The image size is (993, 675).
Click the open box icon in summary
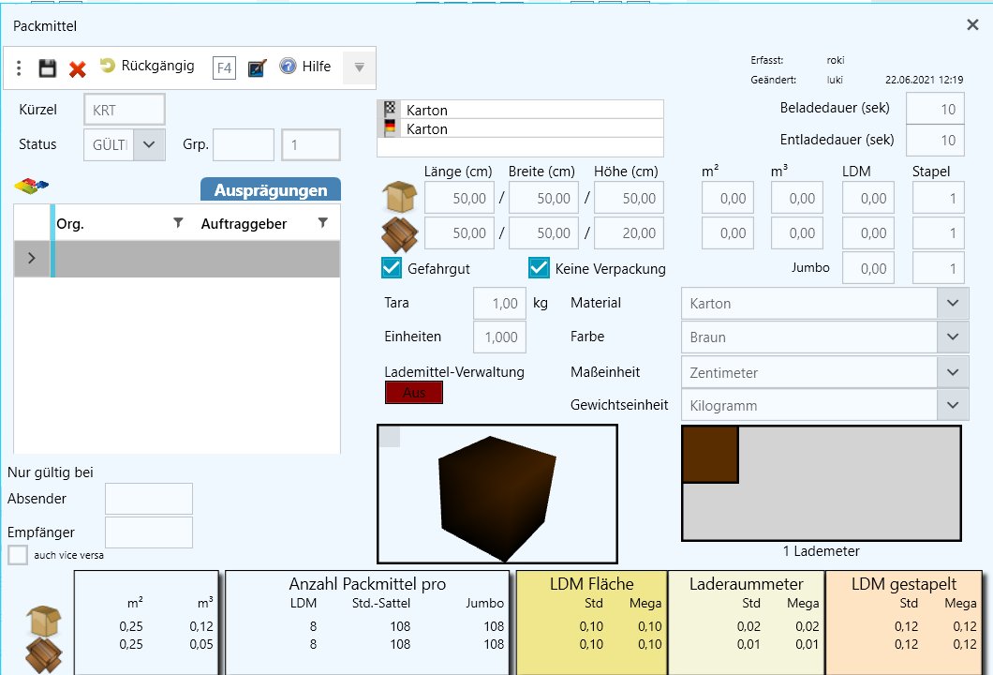(x=43, y=621)
